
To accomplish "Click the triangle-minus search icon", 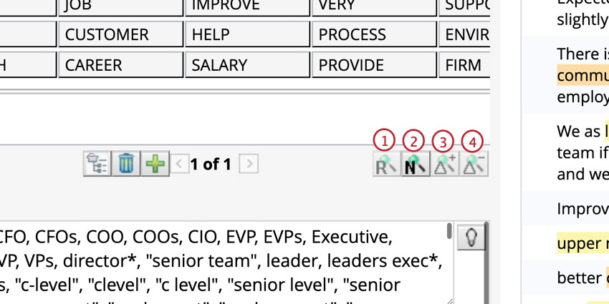I will coord(474,165).
